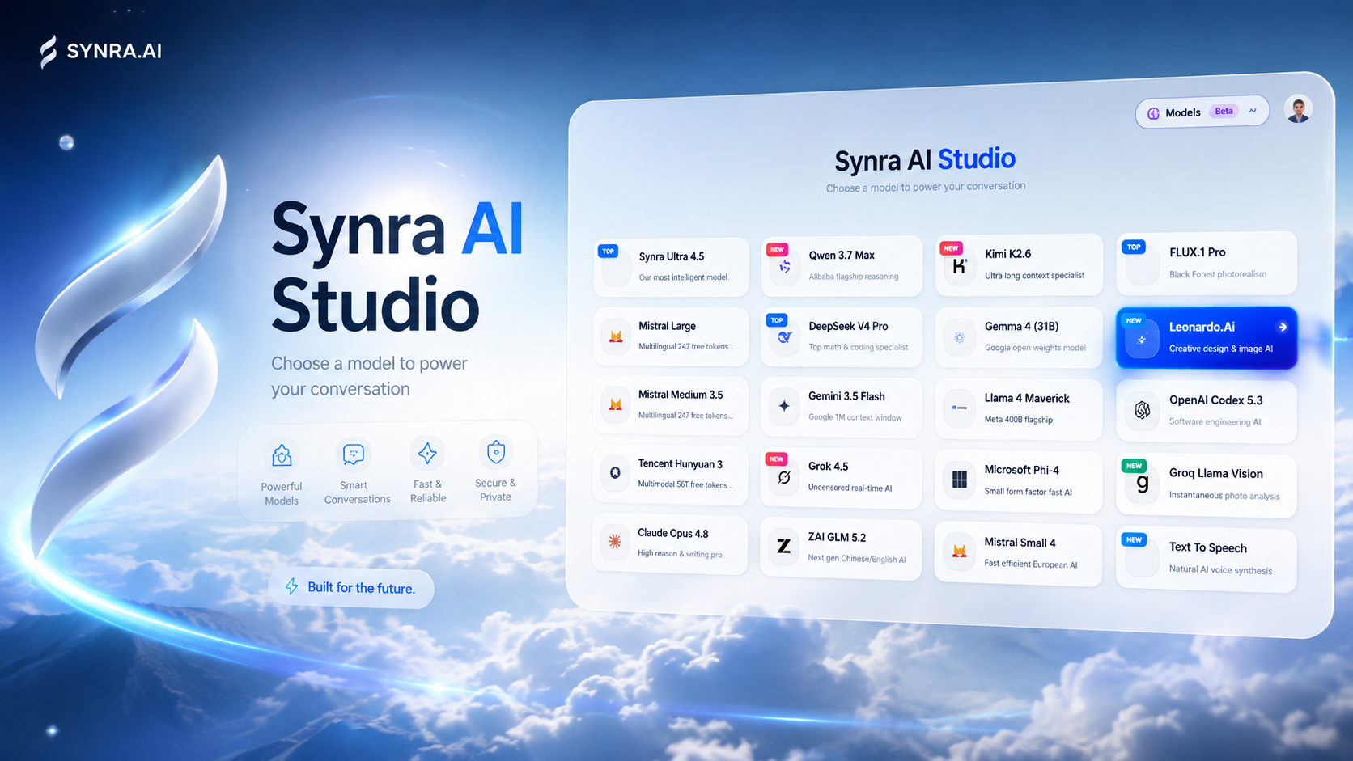Click the text 'Google open weights model'
Screen dimensions: 1353x761
[1035, 348]
